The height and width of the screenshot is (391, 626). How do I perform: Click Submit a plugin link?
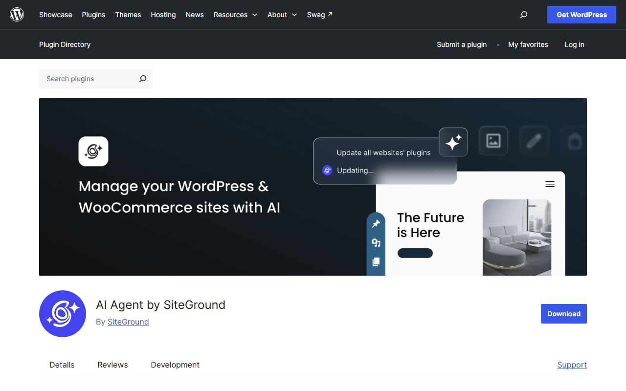pyautogui.click(x=462, y=44)
